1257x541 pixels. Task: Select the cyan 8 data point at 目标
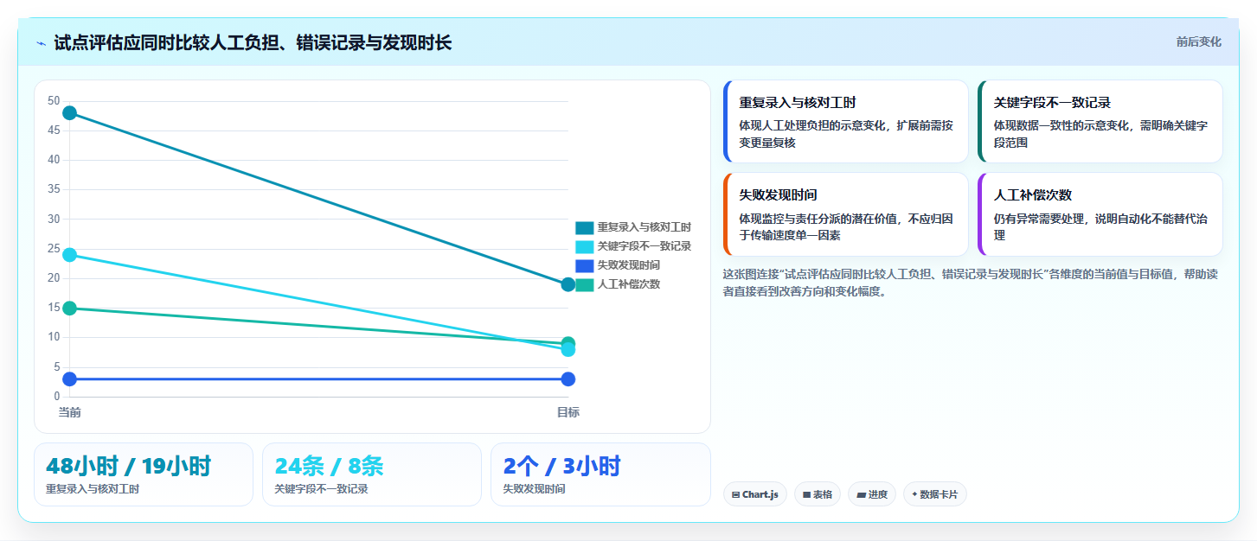click(568, 350)
